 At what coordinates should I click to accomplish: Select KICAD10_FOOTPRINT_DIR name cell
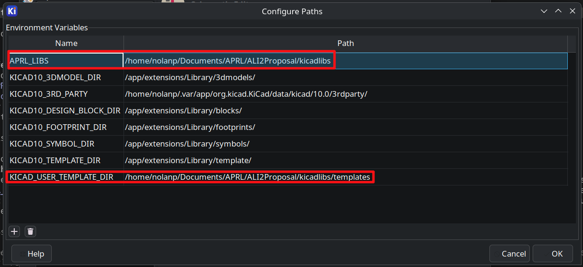66,127
